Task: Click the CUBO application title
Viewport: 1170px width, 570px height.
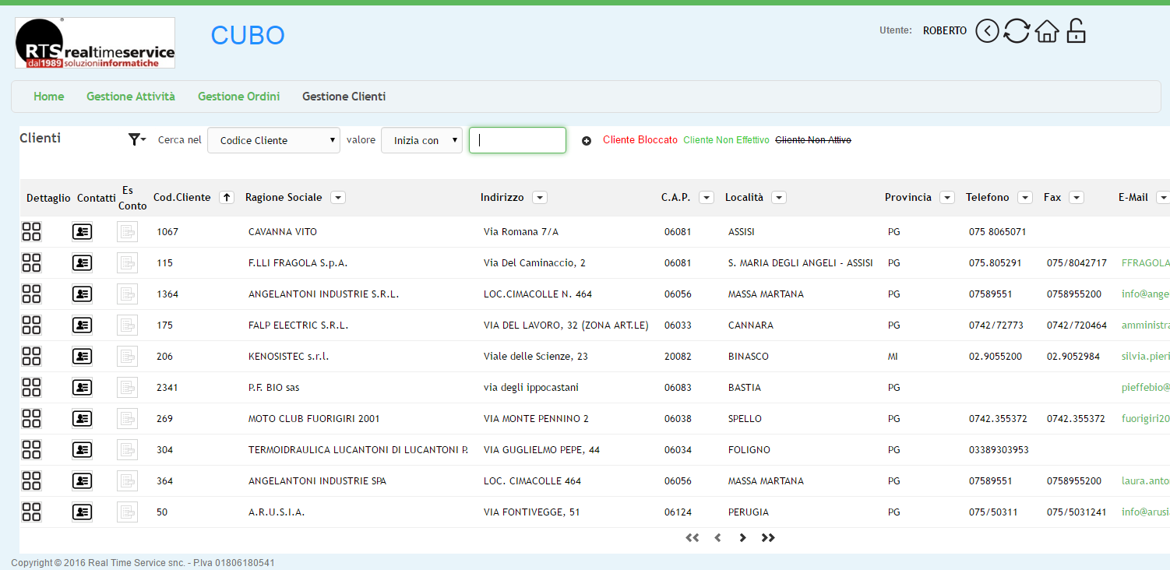Action: pos(248,35)
